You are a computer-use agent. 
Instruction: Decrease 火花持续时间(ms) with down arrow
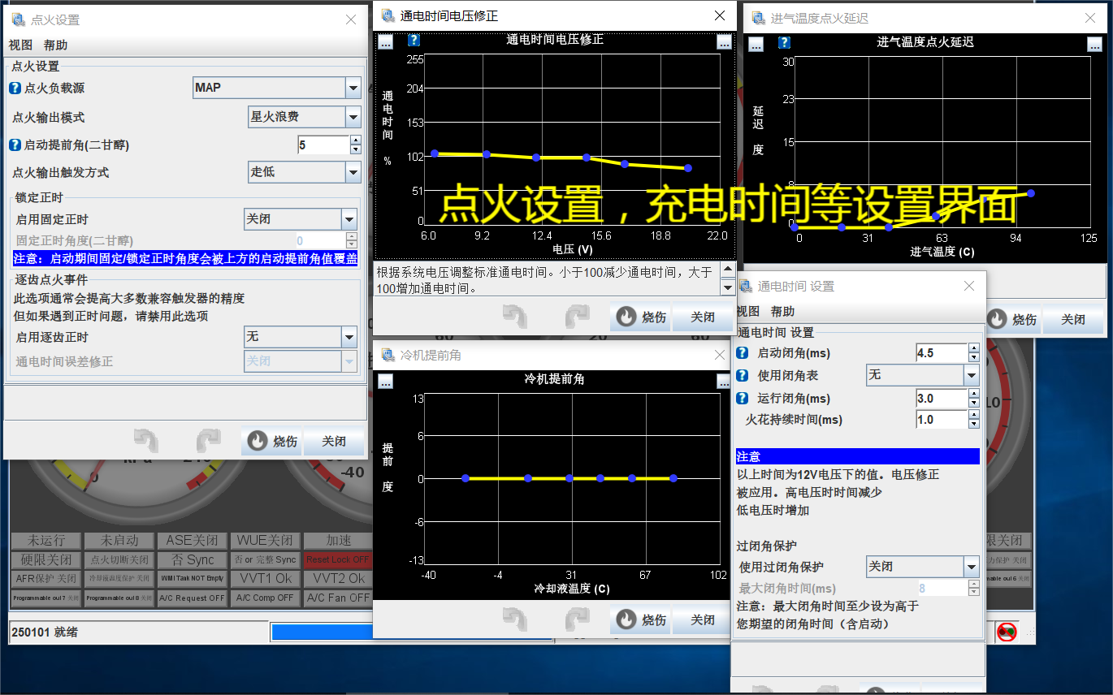(974, 425)
